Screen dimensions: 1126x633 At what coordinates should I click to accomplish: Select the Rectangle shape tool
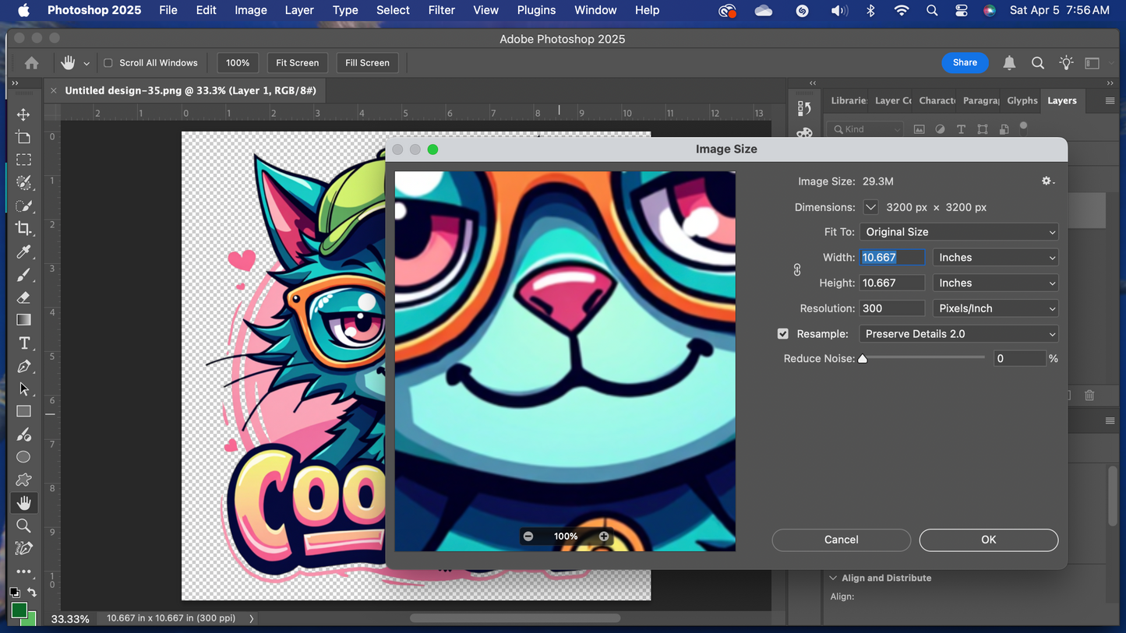pyautogui.click(x=23, y=411)
